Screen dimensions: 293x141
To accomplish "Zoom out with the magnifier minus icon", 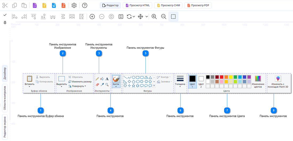I will click(164, 16).
